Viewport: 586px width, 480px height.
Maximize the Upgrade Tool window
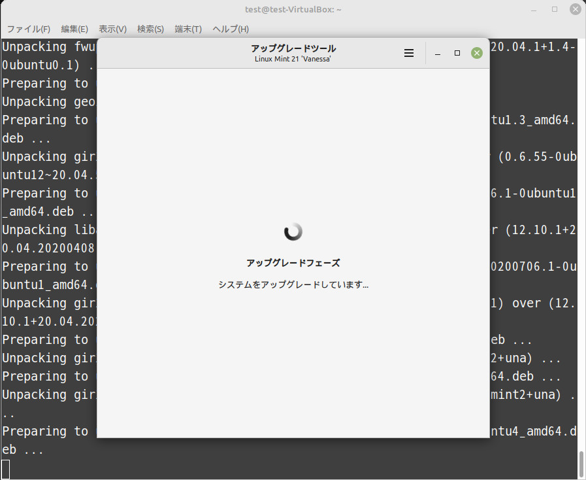[x=457, y=53]
